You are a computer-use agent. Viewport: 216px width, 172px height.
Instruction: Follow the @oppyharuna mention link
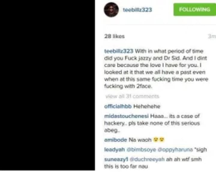pyautogui.click(x=175, y=150)
